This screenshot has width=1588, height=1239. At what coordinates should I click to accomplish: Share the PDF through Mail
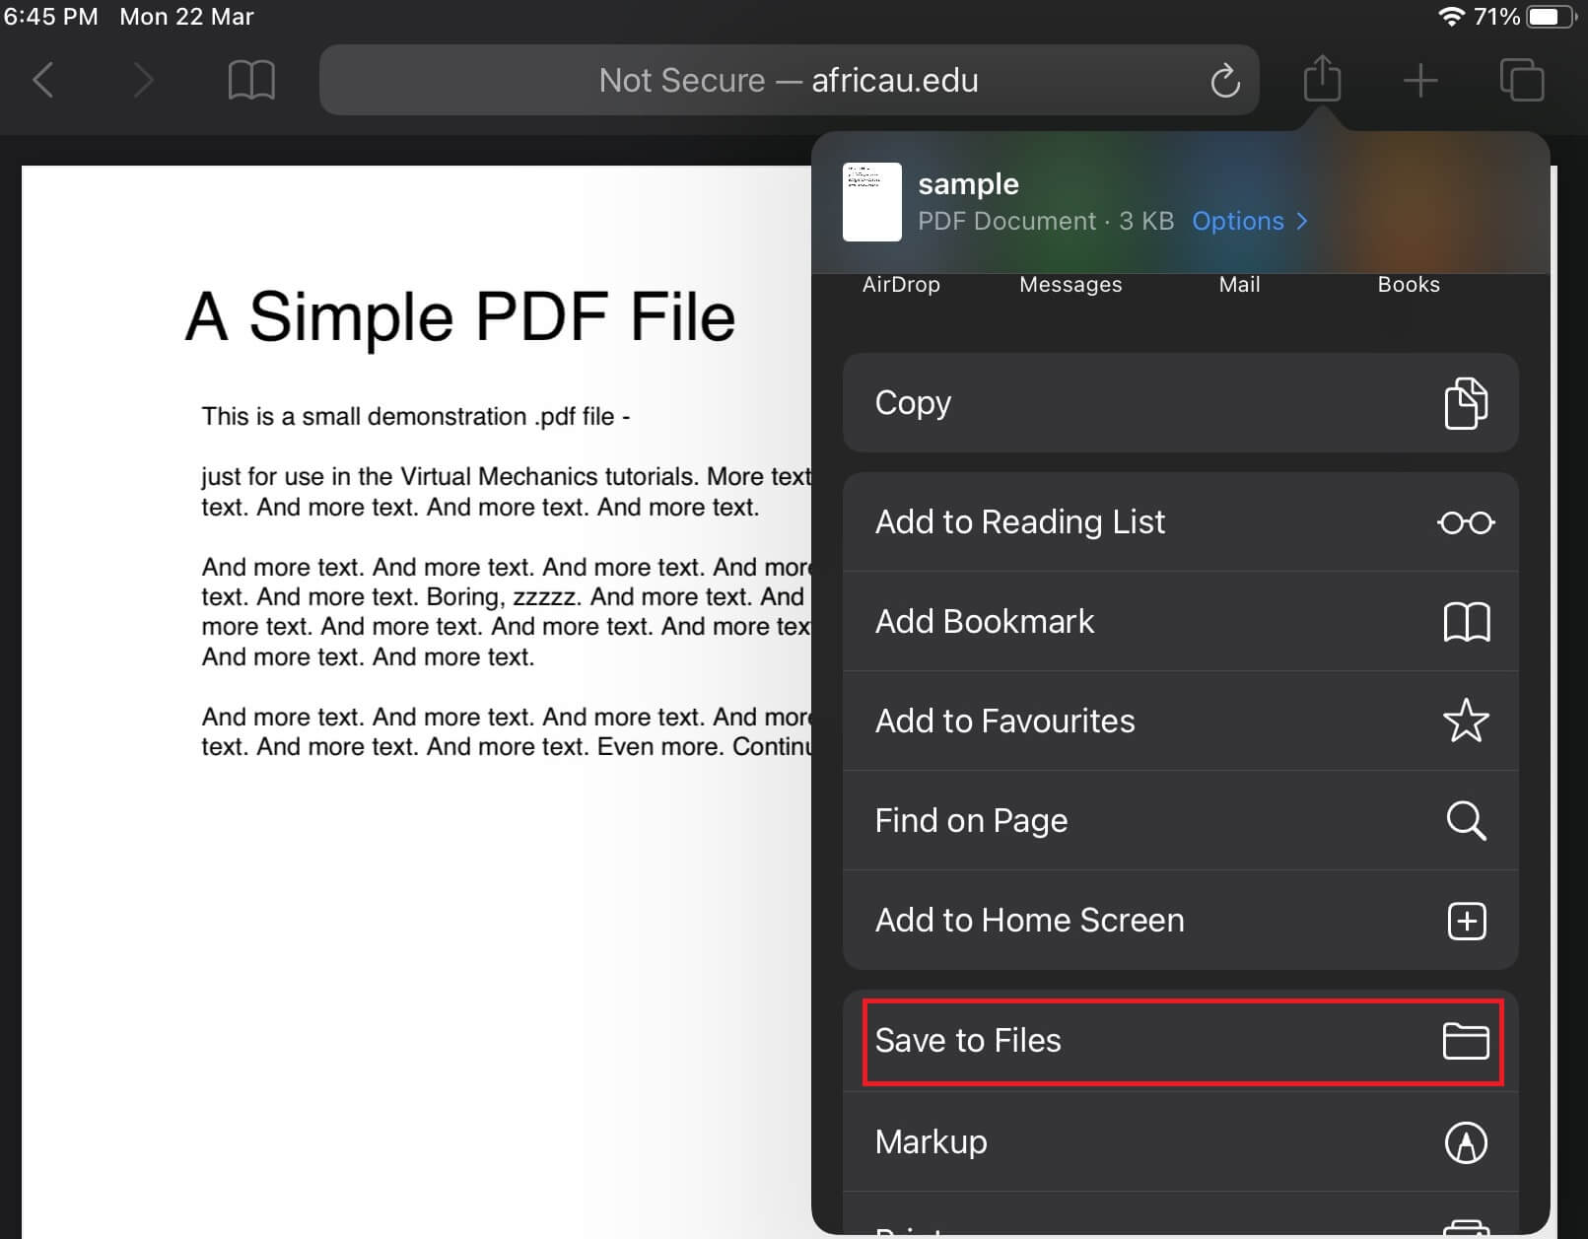click(x=1239, y=284)
